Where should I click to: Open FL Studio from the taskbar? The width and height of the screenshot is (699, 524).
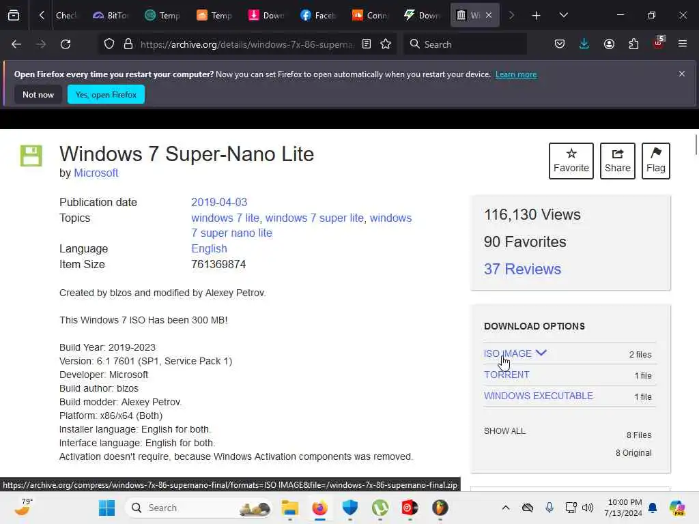tap(440, 508)
